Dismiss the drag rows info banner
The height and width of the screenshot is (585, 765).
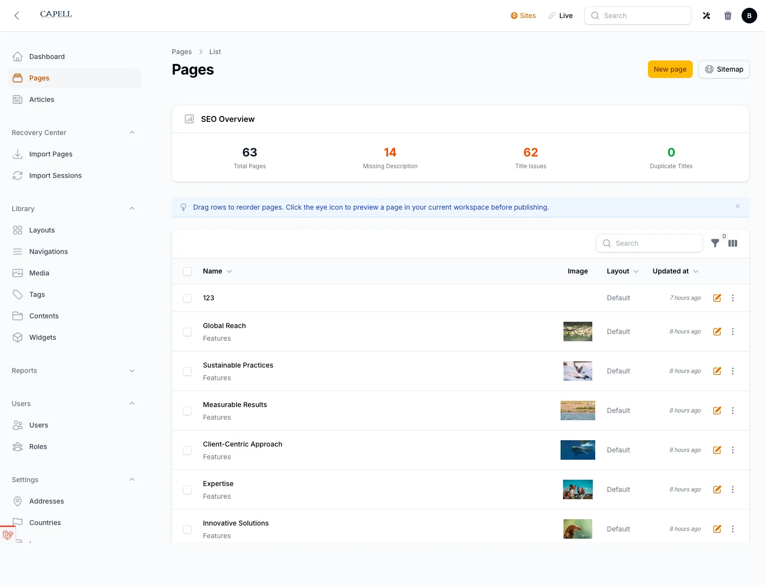tap(738, 207)
